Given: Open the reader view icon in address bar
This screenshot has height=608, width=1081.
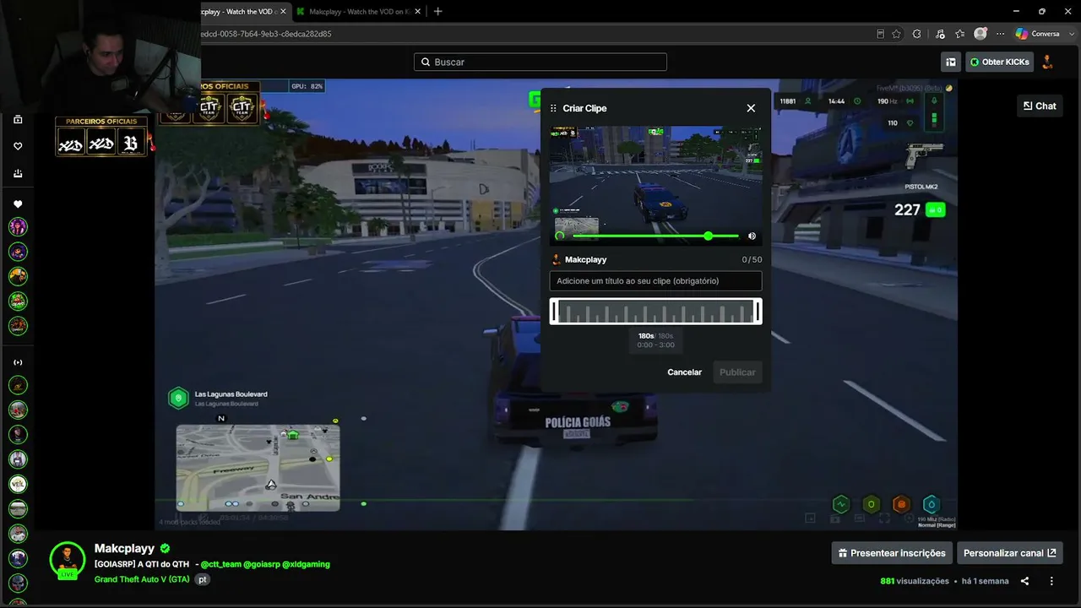Looking at the screenshot, I should (881, 34).
